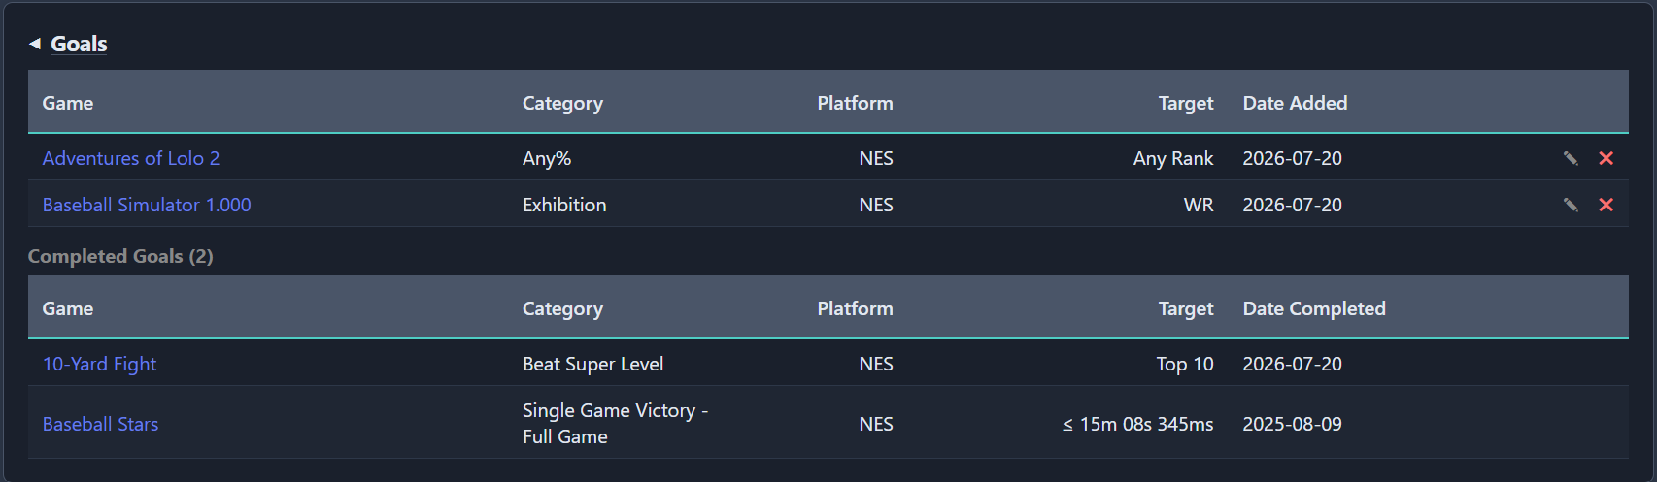Click the ≤ 15m 08s 345ms target cell
The height and width of the screenshot is (482, 1657).
1137,424
